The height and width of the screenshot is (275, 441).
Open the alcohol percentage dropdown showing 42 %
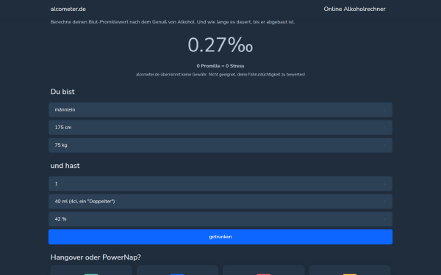click(220, 219)
